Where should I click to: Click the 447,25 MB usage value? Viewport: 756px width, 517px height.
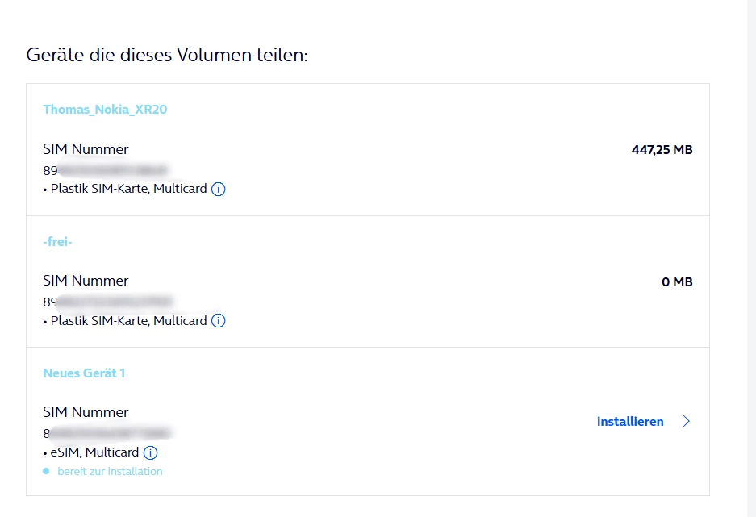(662, 150)
